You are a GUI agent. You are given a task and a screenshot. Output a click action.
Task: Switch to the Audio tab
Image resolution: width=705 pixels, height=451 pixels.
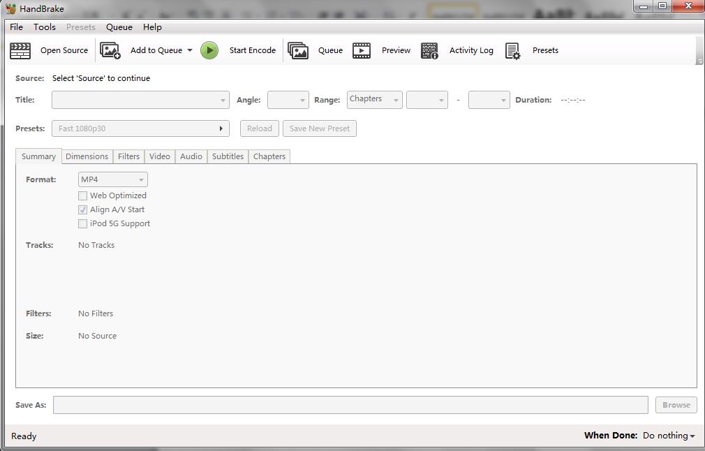pos(191,156)
